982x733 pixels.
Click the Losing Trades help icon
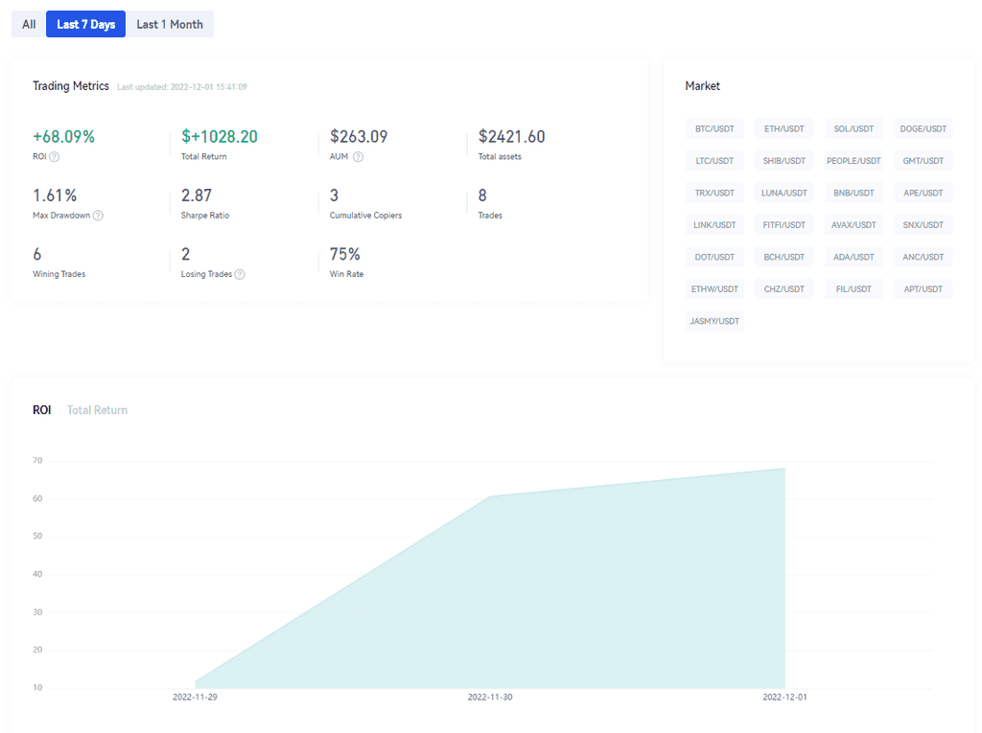240,275
